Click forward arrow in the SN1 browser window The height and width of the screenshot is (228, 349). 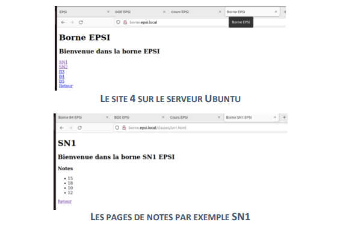coord(70,128)
